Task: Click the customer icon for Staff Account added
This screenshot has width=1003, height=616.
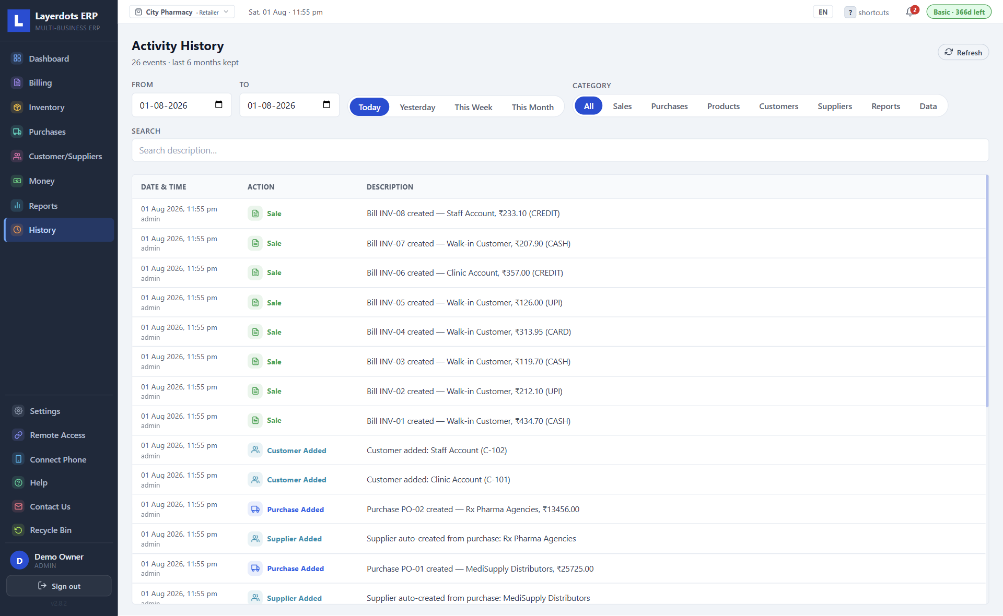Action: tap(255, 450)
